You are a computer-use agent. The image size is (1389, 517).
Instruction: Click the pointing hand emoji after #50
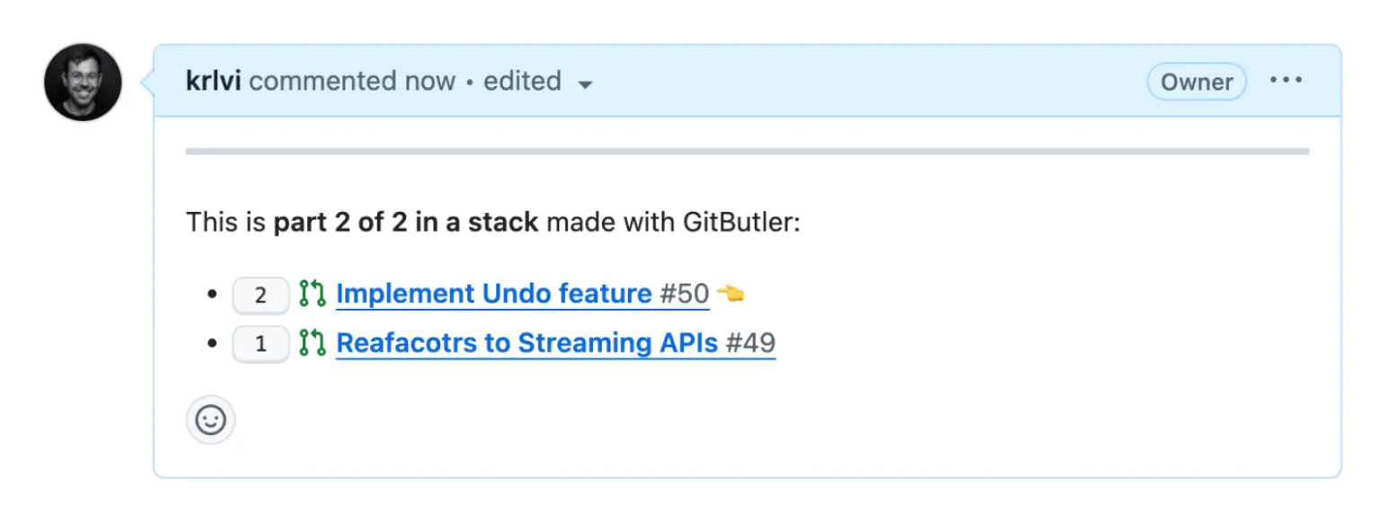[x=730, y=294]
